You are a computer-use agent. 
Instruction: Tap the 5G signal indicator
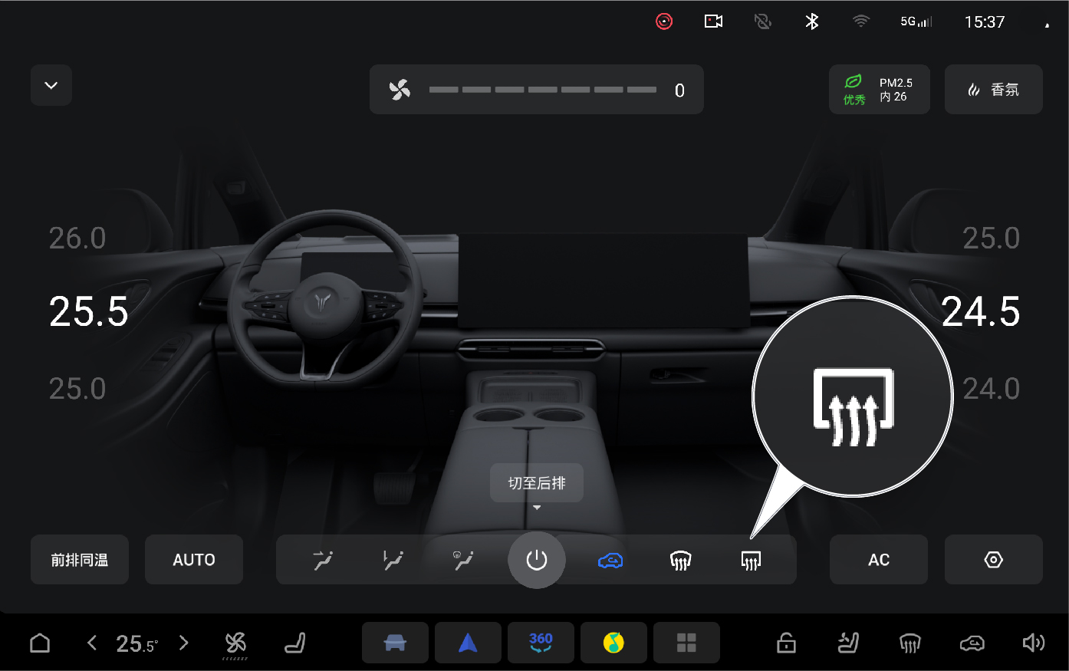click(x=916, y=21)
